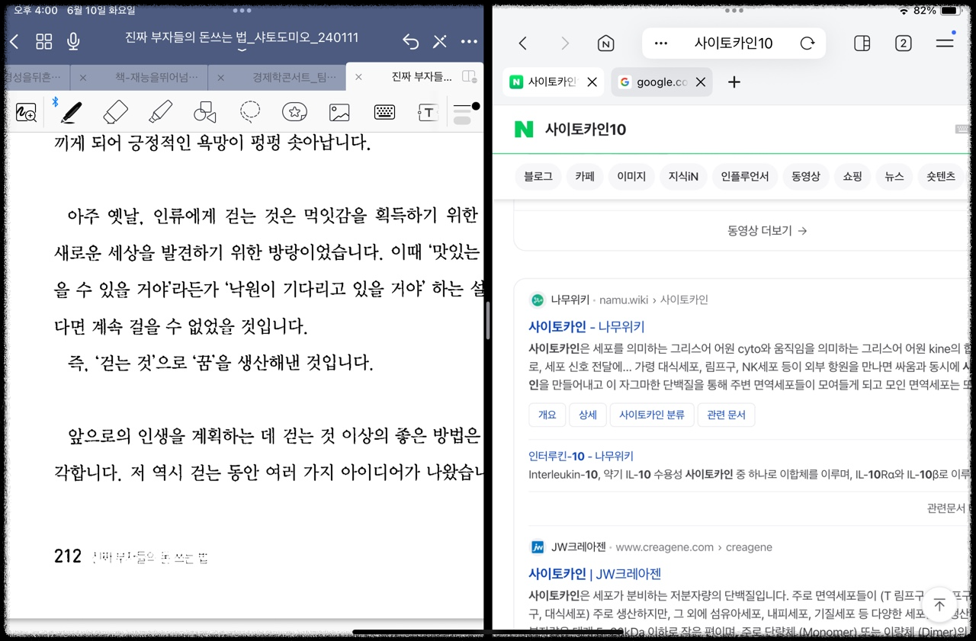This screenshot has width=976, height=641.
Task: Open the Whale browser hamburger menu
Action: coord(944,43)
